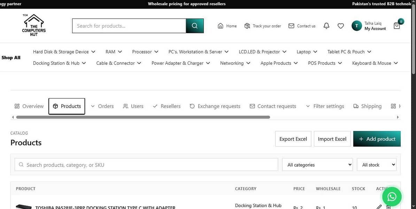
Task: Click the WHOLESALE column header
Action: pyautogui.click(x=328, y=188)
